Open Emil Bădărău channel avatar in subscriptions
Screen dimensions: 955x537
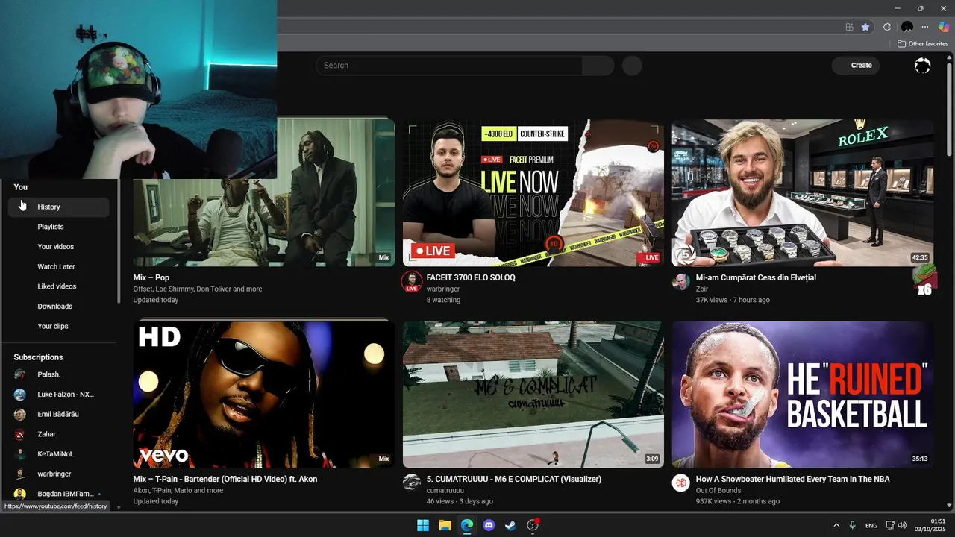pos(20,415)
